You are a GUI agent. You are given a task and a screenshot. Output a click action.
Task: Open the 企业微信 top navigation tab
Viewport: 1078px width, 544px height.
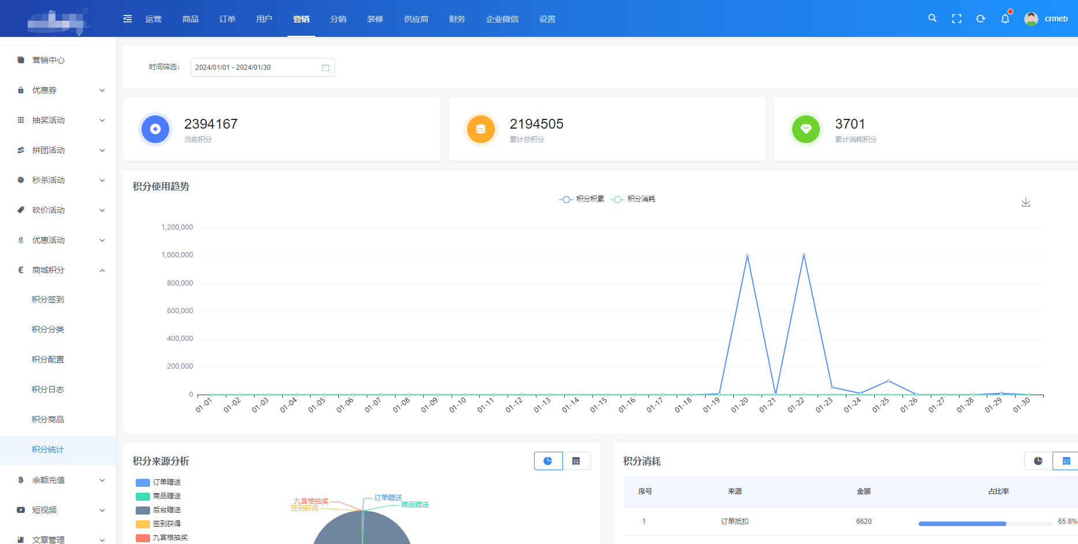pos(502,19)
